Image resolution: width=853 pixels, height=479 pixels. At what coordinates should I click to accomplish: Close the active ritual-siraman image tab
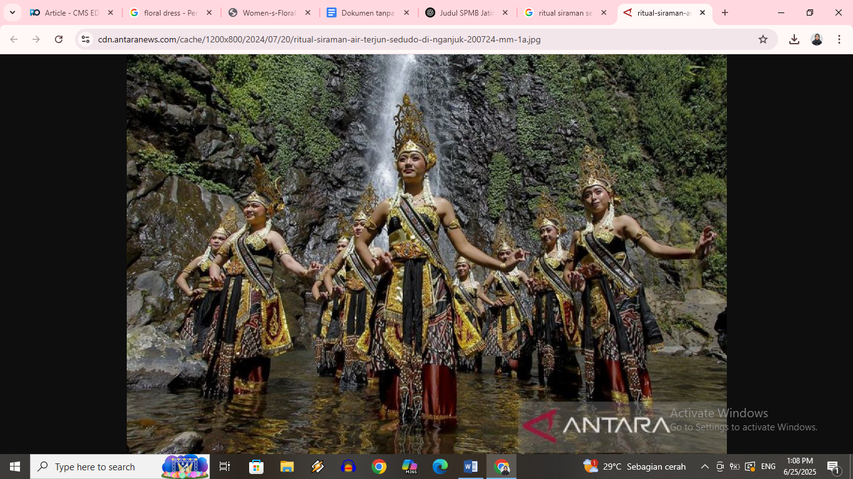click(703, 12)
